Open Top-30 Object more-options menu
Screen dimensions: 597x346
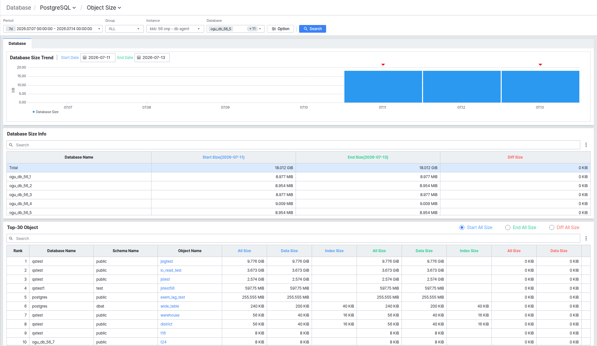(586, 238)
